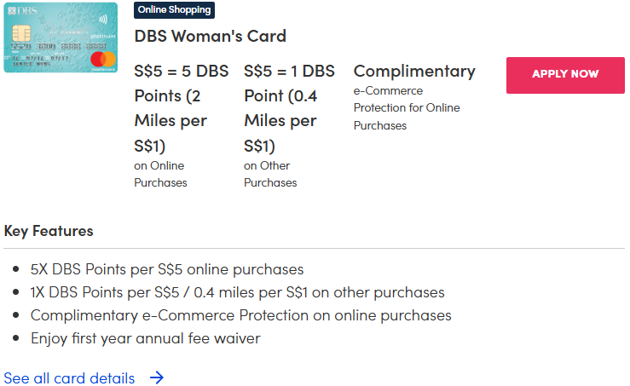Click the right arrow beside card details link
630x386 pixels.
coord(157,377)
